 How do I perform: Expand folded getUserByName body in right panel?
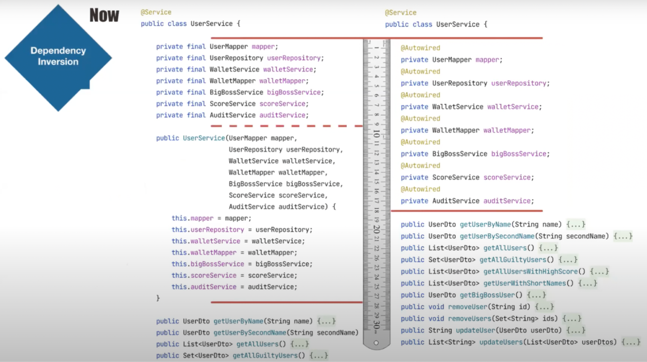[x=575, y=224]
